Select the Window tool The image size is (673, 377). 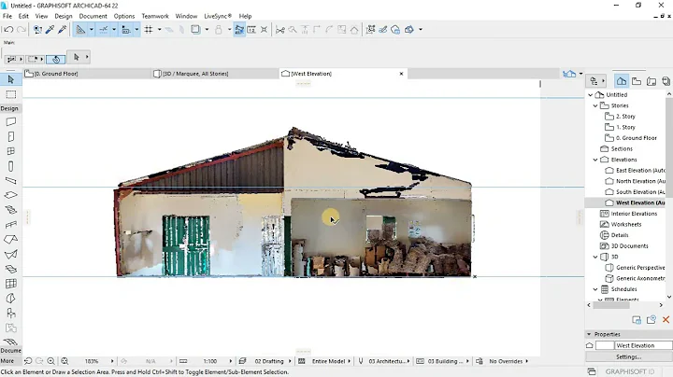10,151
